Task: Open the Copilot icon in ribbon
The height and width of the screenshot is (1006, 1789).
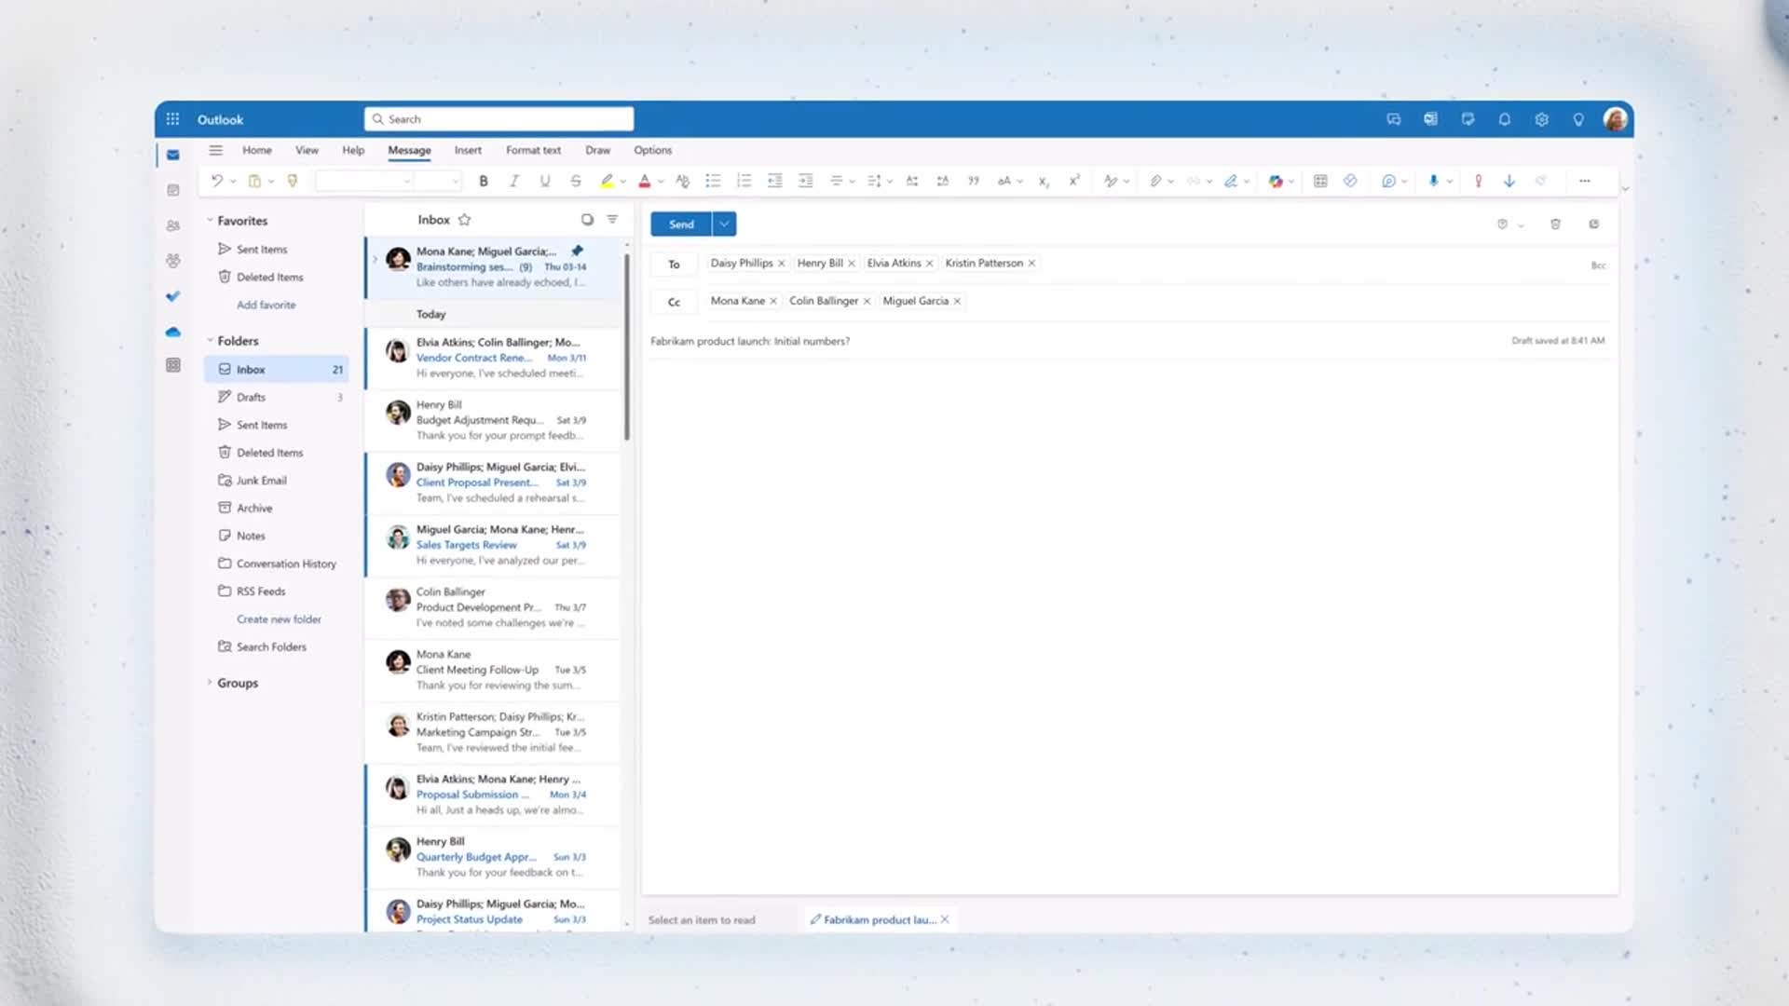Action: click(1276, 182)
